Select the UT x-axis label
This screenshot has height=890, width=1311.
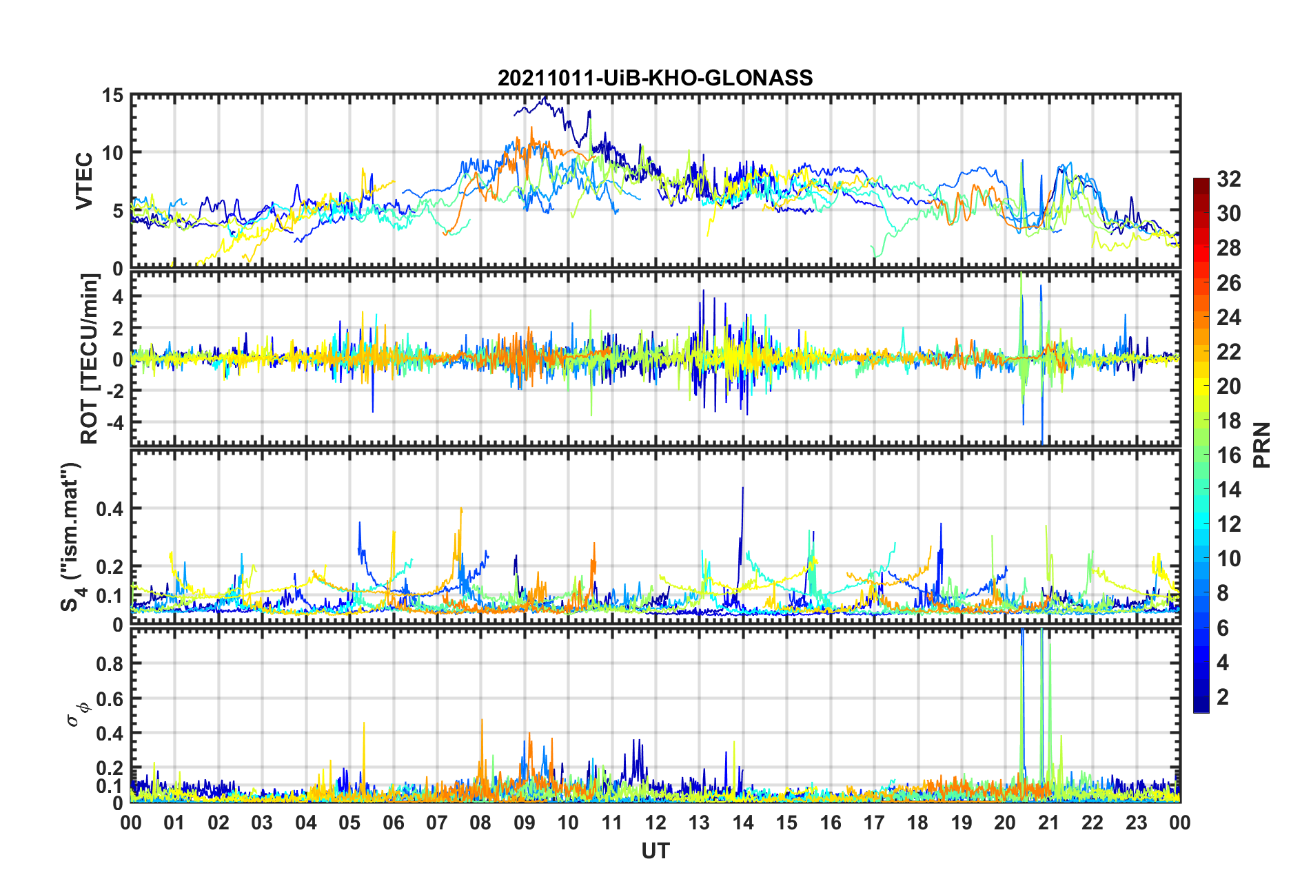pos(655,851)
